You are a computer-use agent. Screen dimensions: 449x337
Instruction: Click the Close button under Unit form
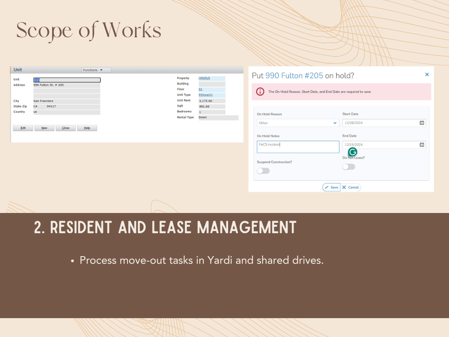pyautogui.click(x=66, y=128)
